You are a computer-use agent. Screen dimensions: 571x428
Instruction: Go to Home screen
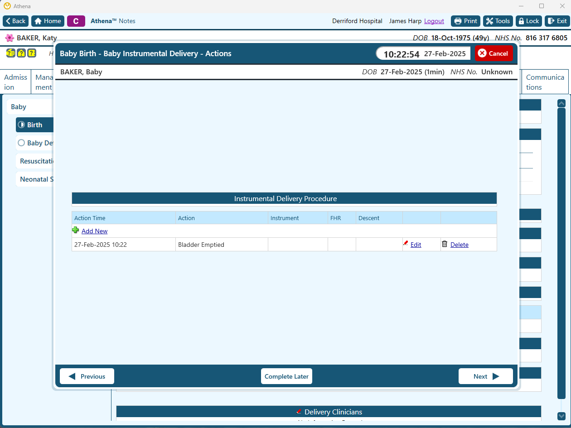[48, 21]
